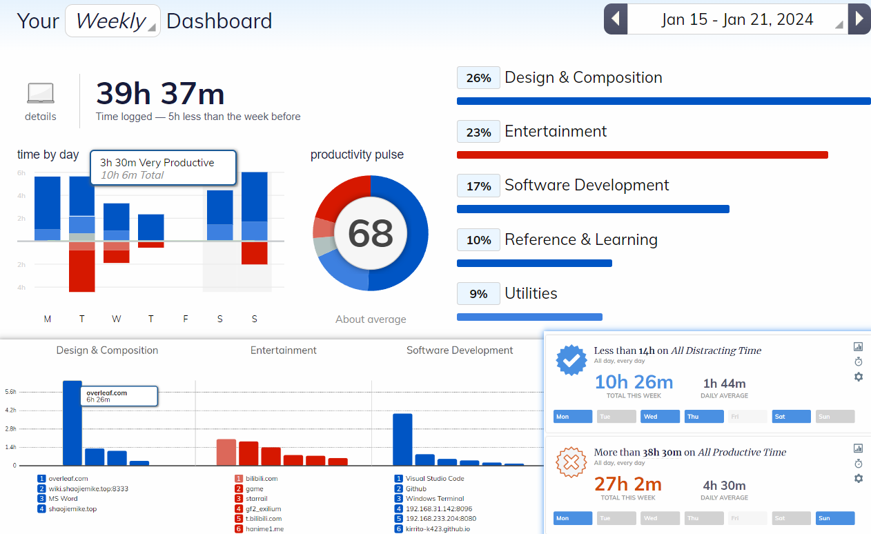Open the Entertainment category link
This screenshot has width=871, height=534.
pos(556,131)
